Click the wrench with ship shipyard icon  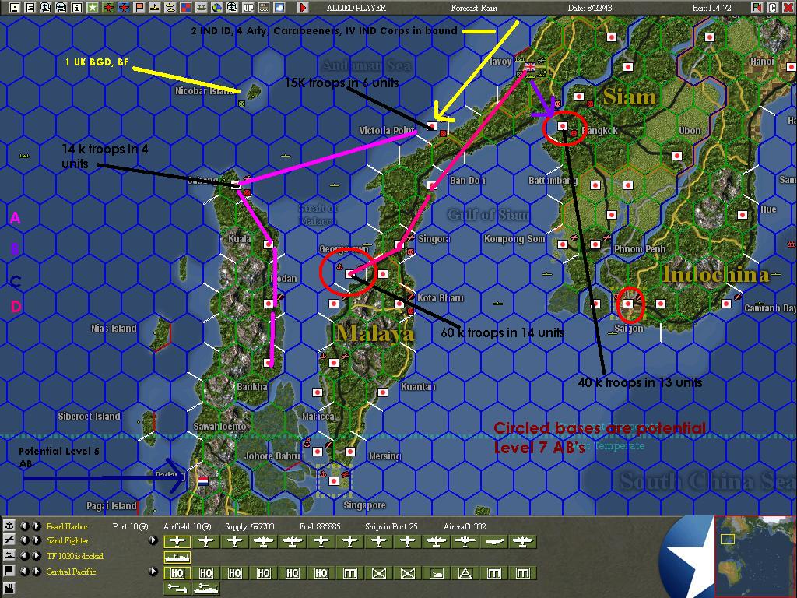[205, 589]
